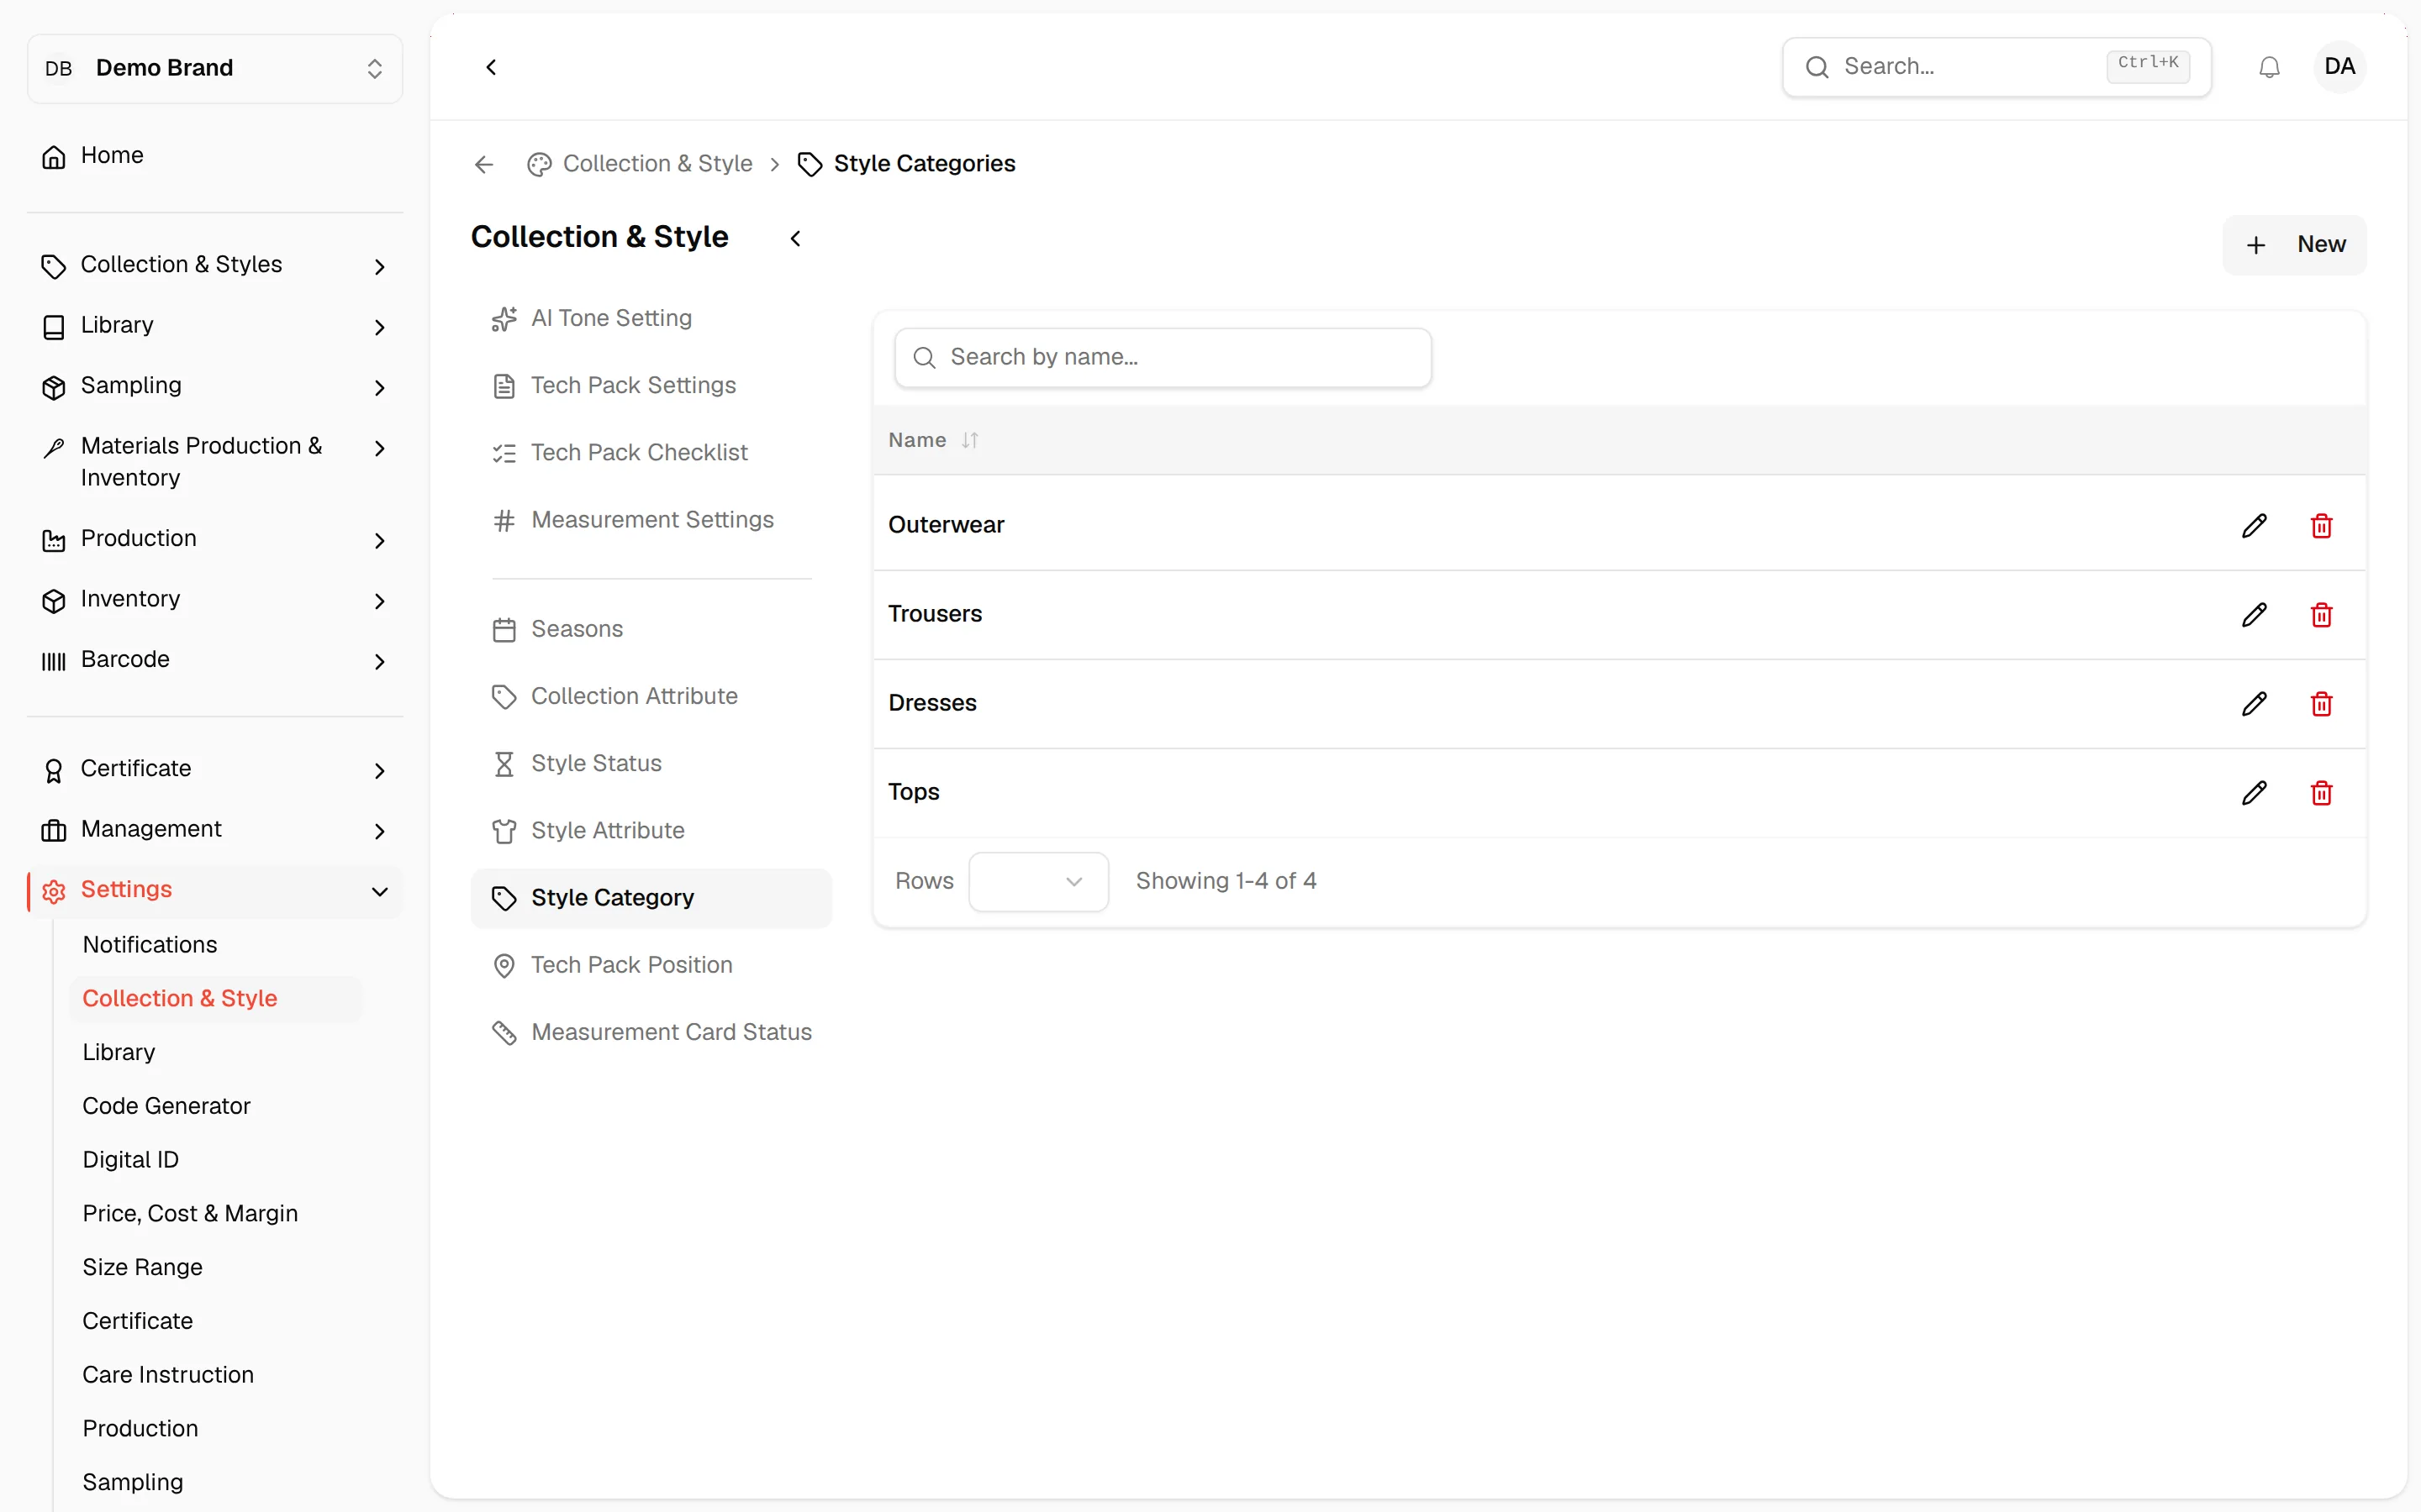2421x1512 pixels.
Task: Expand the Barcode sidebar section
Action: (379, 661)
